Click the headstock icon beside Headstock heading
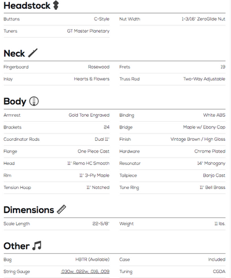 pyautogui.click(x=56, y=6)
